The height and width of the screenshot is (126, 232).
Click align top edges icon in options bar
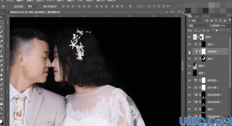pos(63,6)
